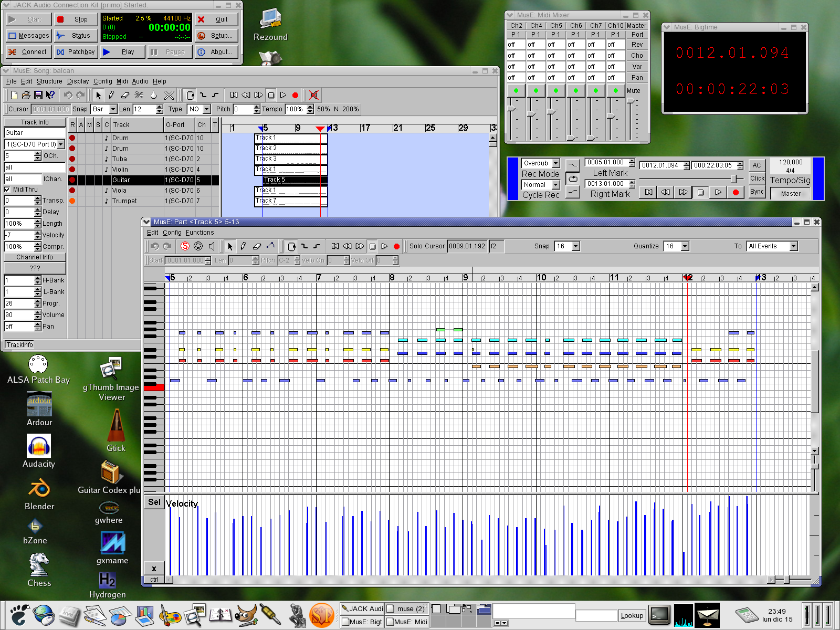Open the Rec Mode Overdub dropdown

[x=555, y=163]
